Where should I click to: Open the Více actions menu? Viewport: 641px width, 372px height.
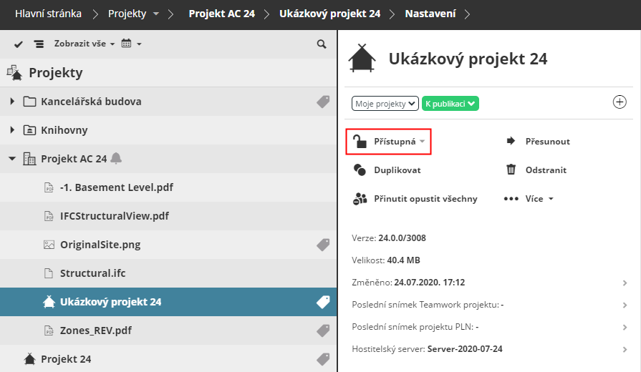click(x=529, y=199)
